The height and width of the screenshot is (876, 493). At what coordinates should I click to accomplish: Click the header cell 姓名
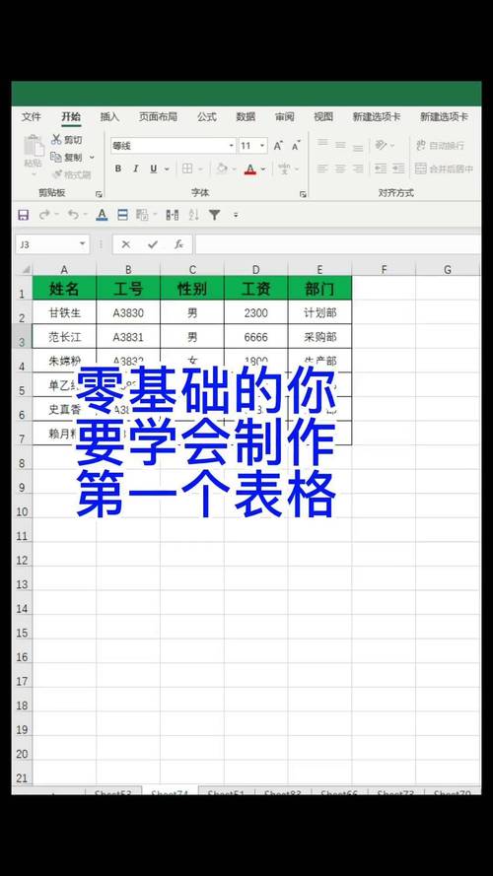64,289
